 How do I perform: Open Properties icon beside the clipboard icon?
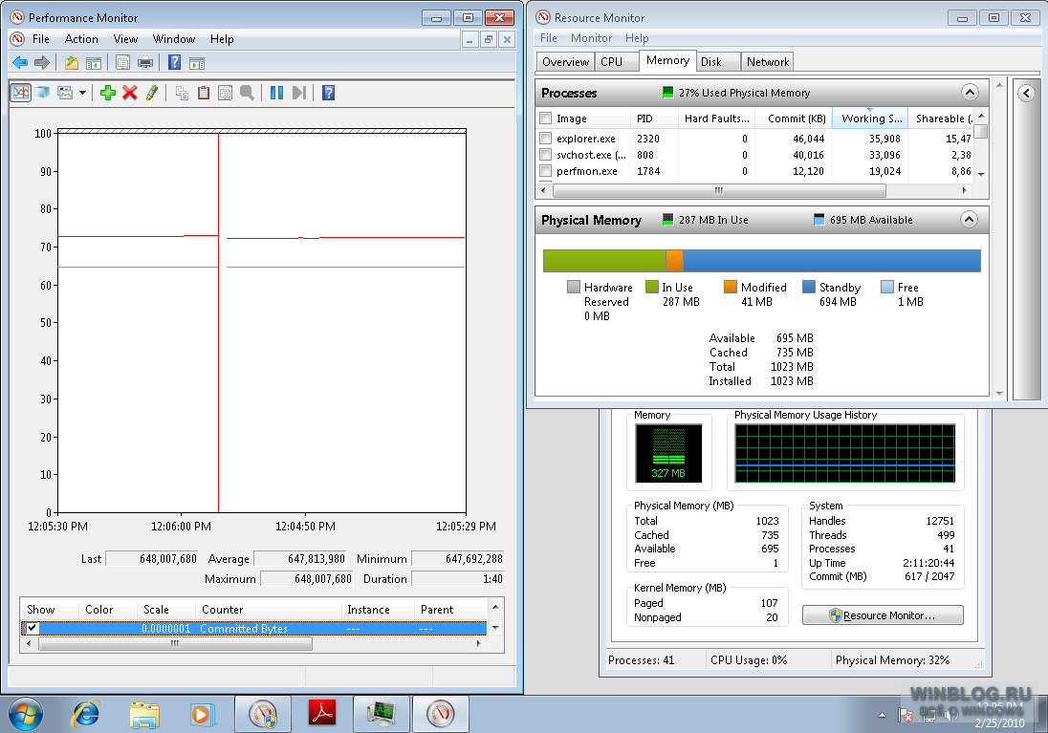tap(226, 92)
